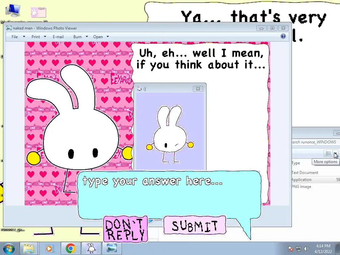Open the Open menu in Photo Viewer
Viewport: 340px width, 255px height.
[x=98, y=37]
